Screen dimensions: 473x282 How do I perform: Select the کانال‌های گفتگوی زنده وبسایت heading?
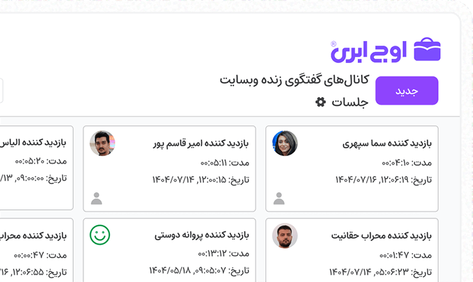[295, 80]
